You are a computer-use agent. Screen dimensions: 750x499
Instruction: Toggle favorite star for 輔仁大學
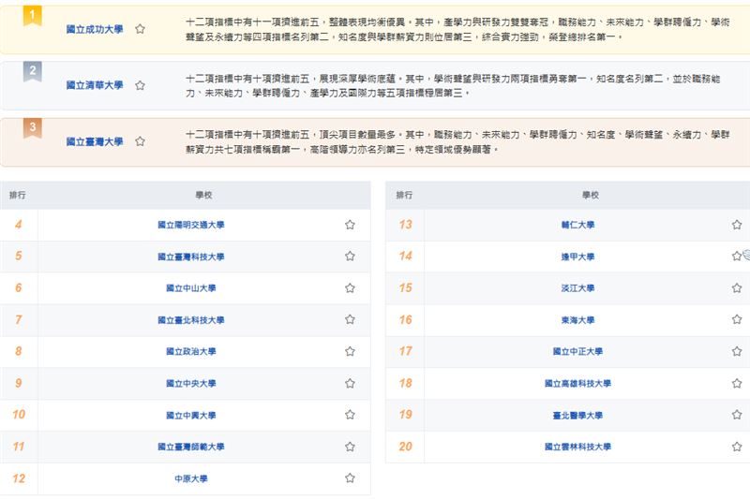tap(737, 225)
